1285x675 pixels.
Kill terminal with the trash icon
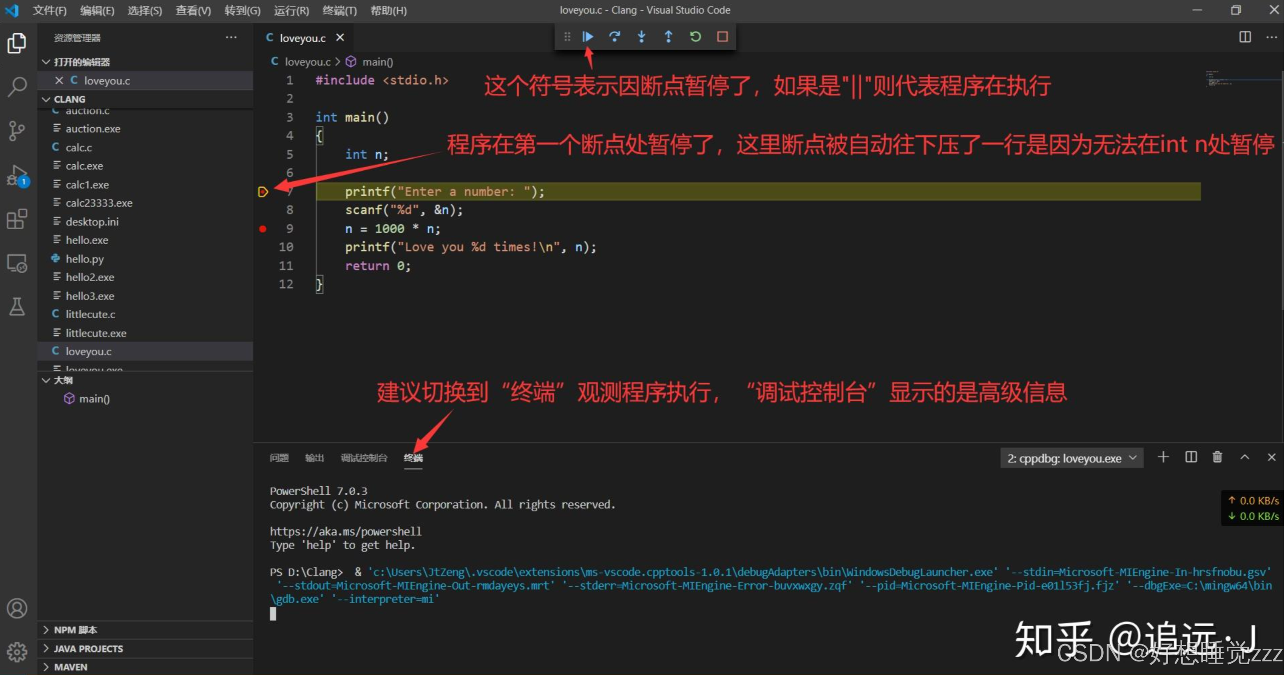pyautogui.click(x=1217, y=458)
